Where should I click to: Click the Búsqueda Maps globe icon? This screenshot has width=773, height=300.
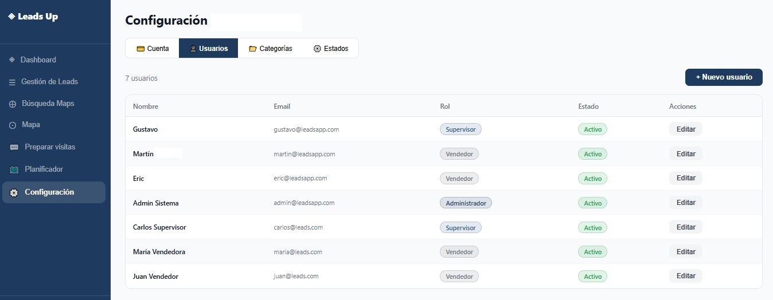pyautogui.click(x=12, y=104)
